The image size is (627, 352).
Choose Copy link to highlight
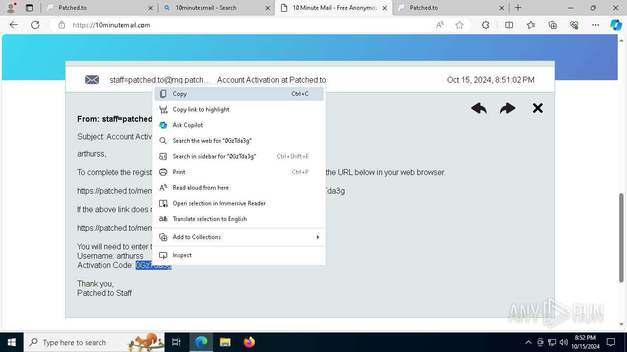point(239,110)
